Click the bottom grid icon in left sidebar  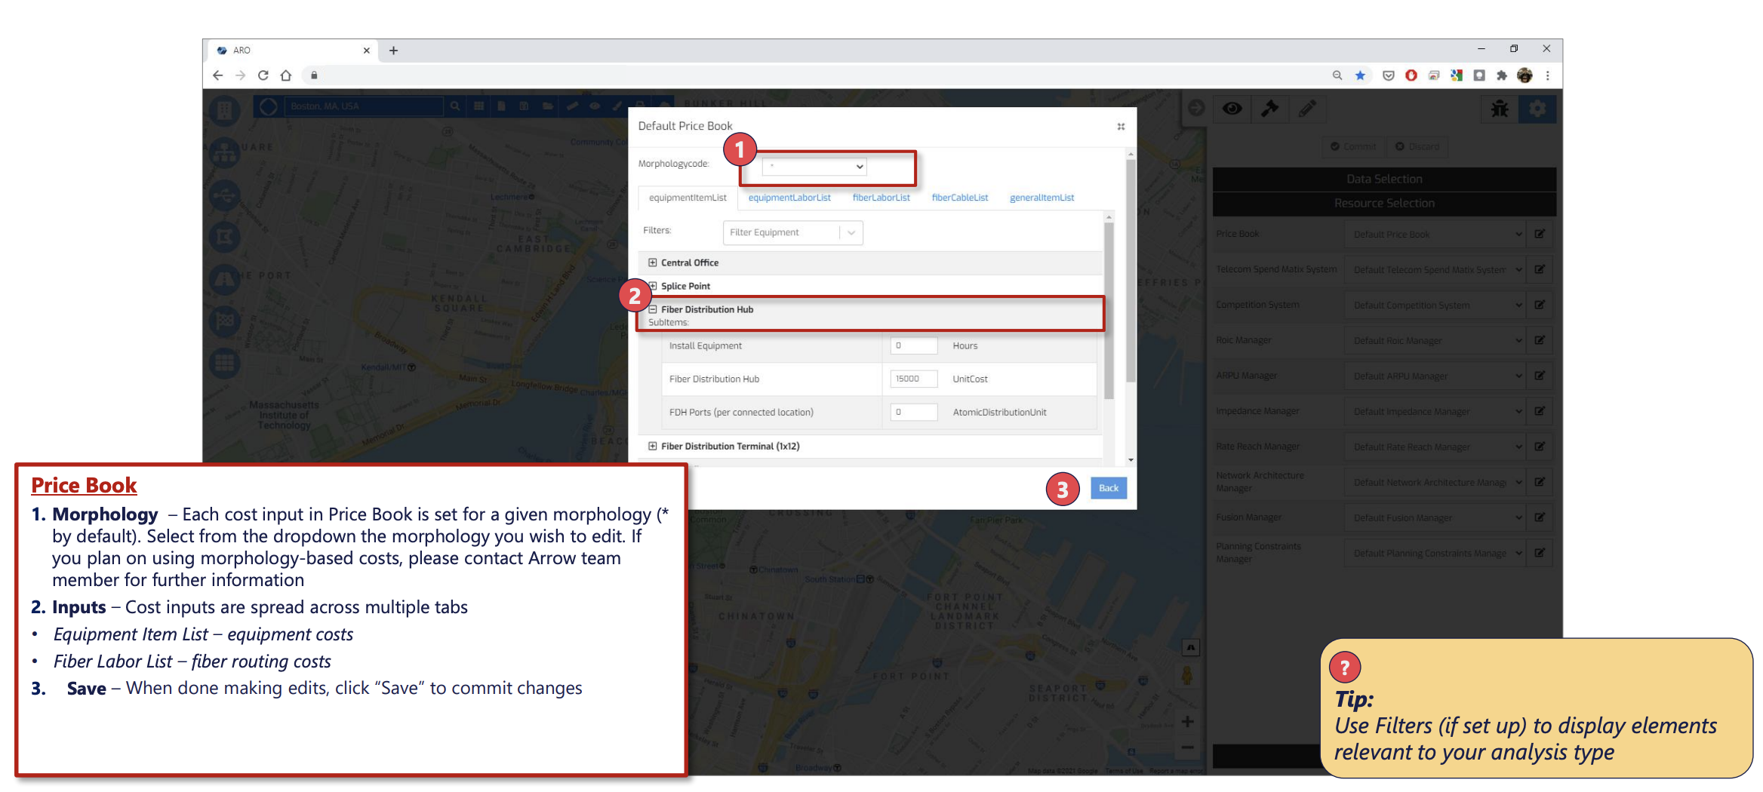(x=225, y=364)
